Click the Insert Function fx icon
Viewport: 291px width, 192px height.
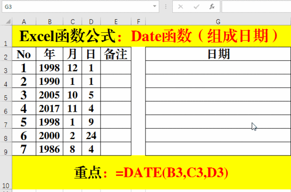tap(211, 7)
